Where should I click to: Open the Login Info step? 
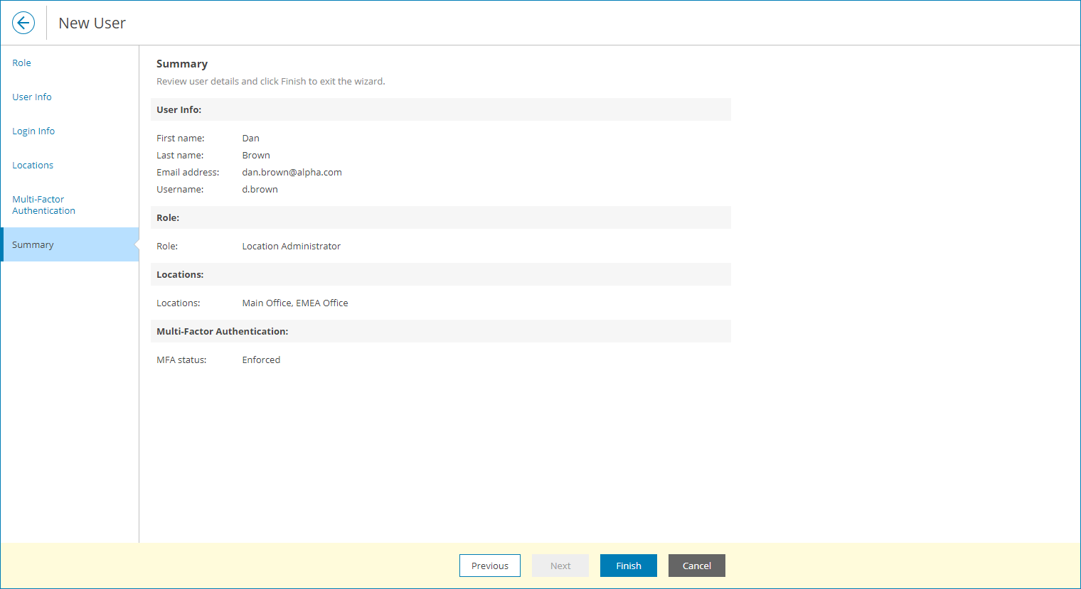tap(33, 131)
